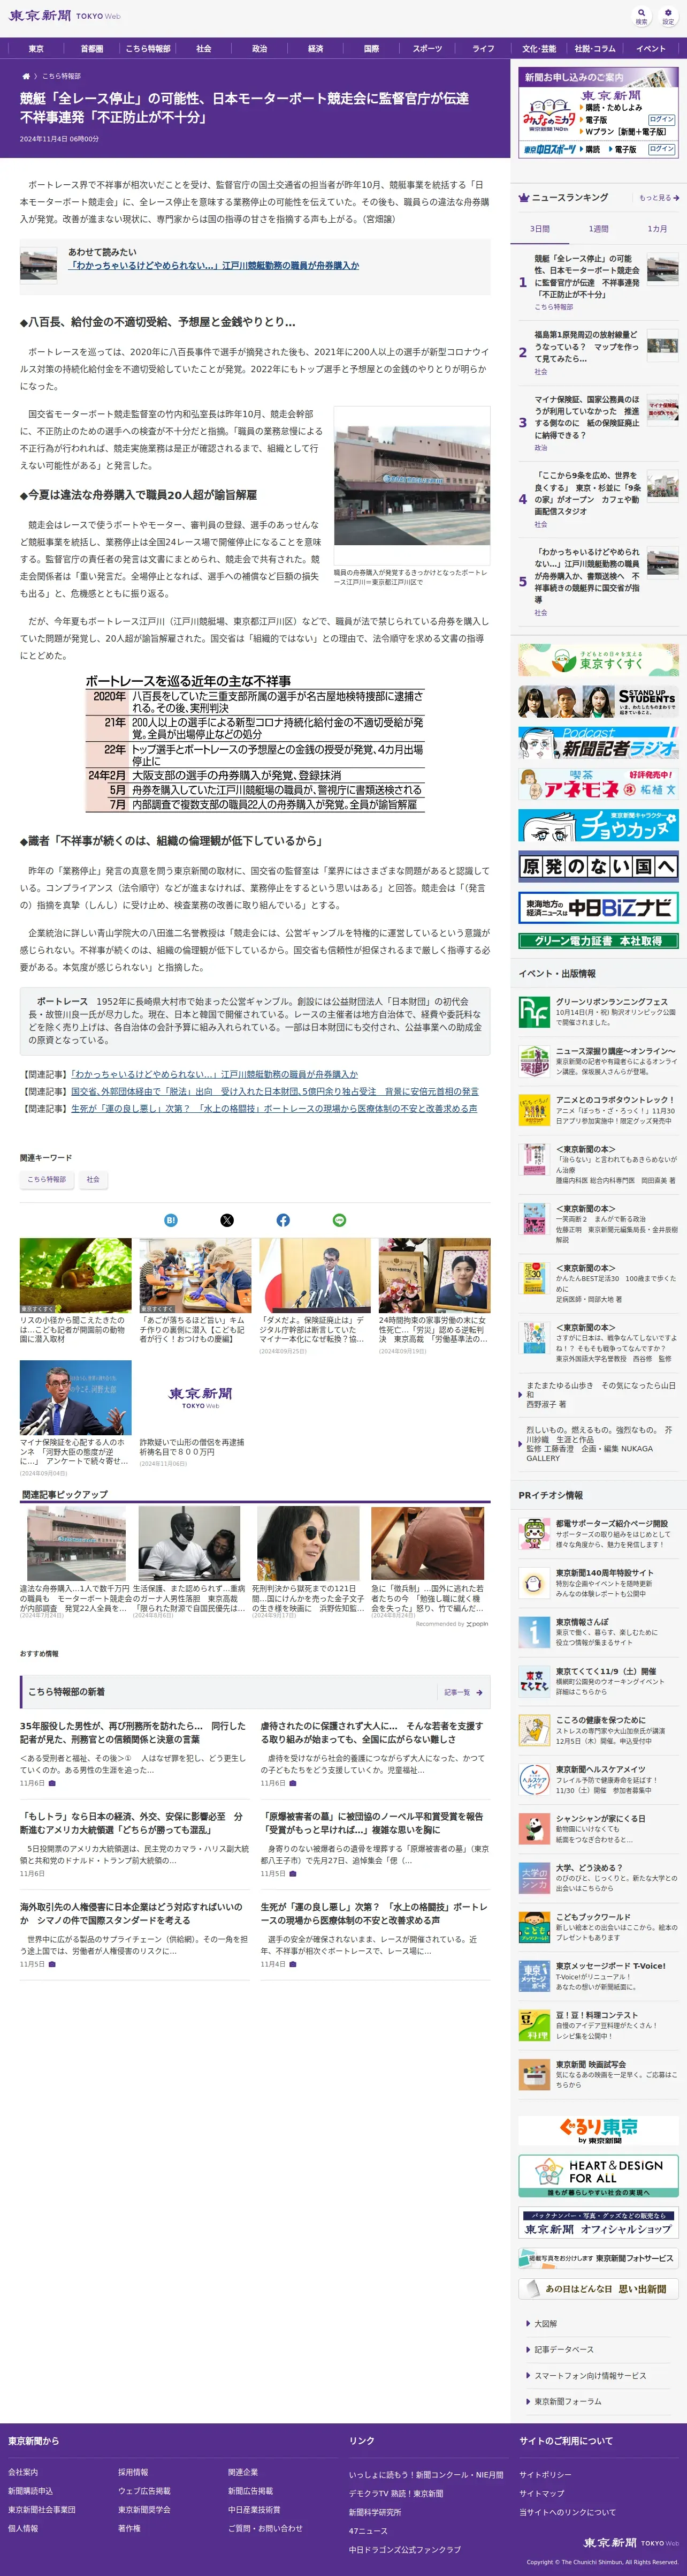Click 東京すくすく banner
Image resolution: width=687 pixels, height=2576 pixels.
pos(598,660)
